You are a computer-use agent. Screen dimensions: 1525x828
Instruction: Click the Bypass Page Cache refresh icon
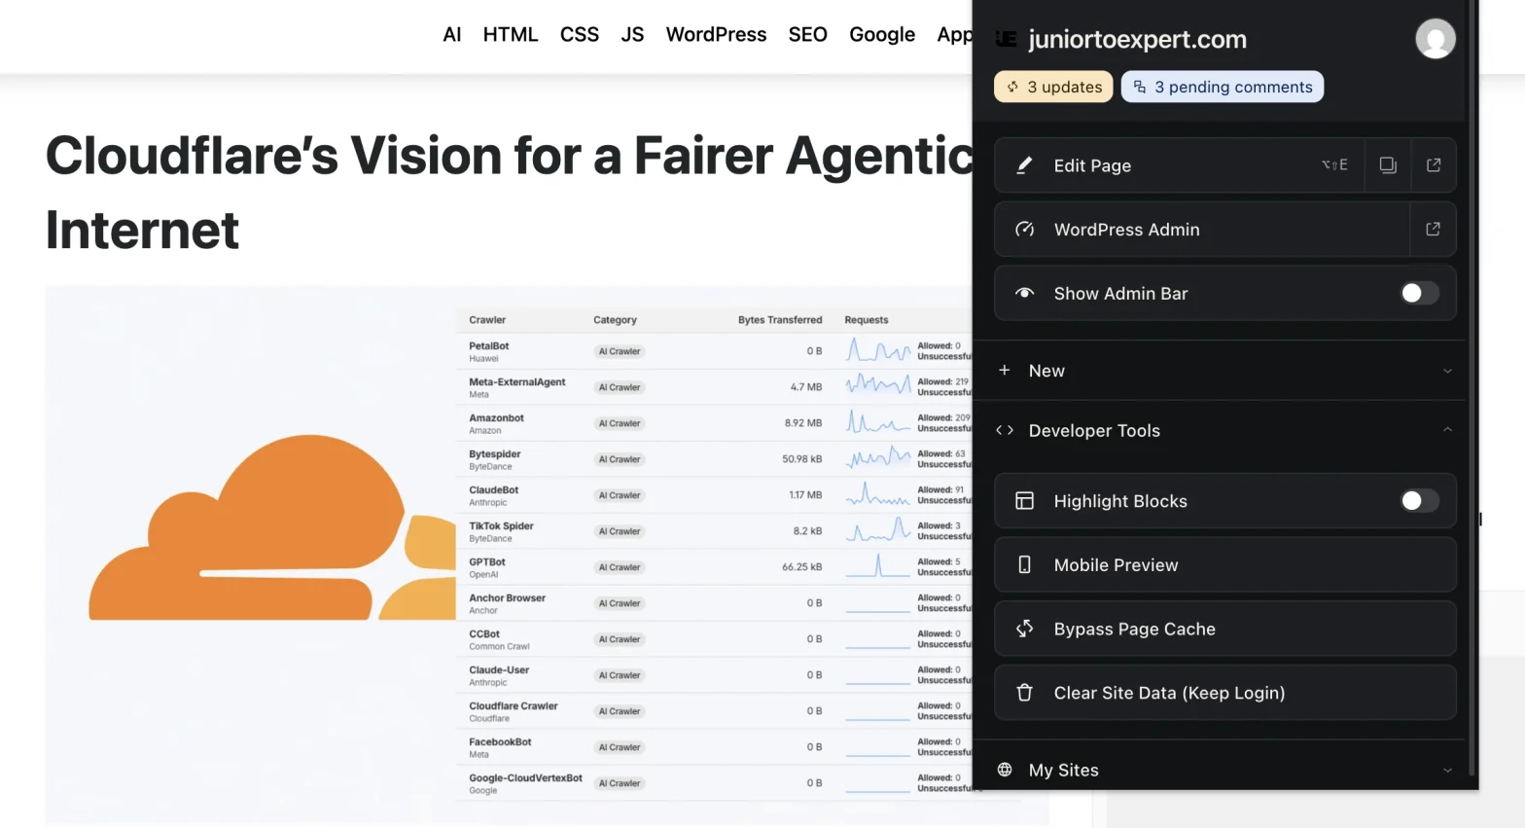1024,629
